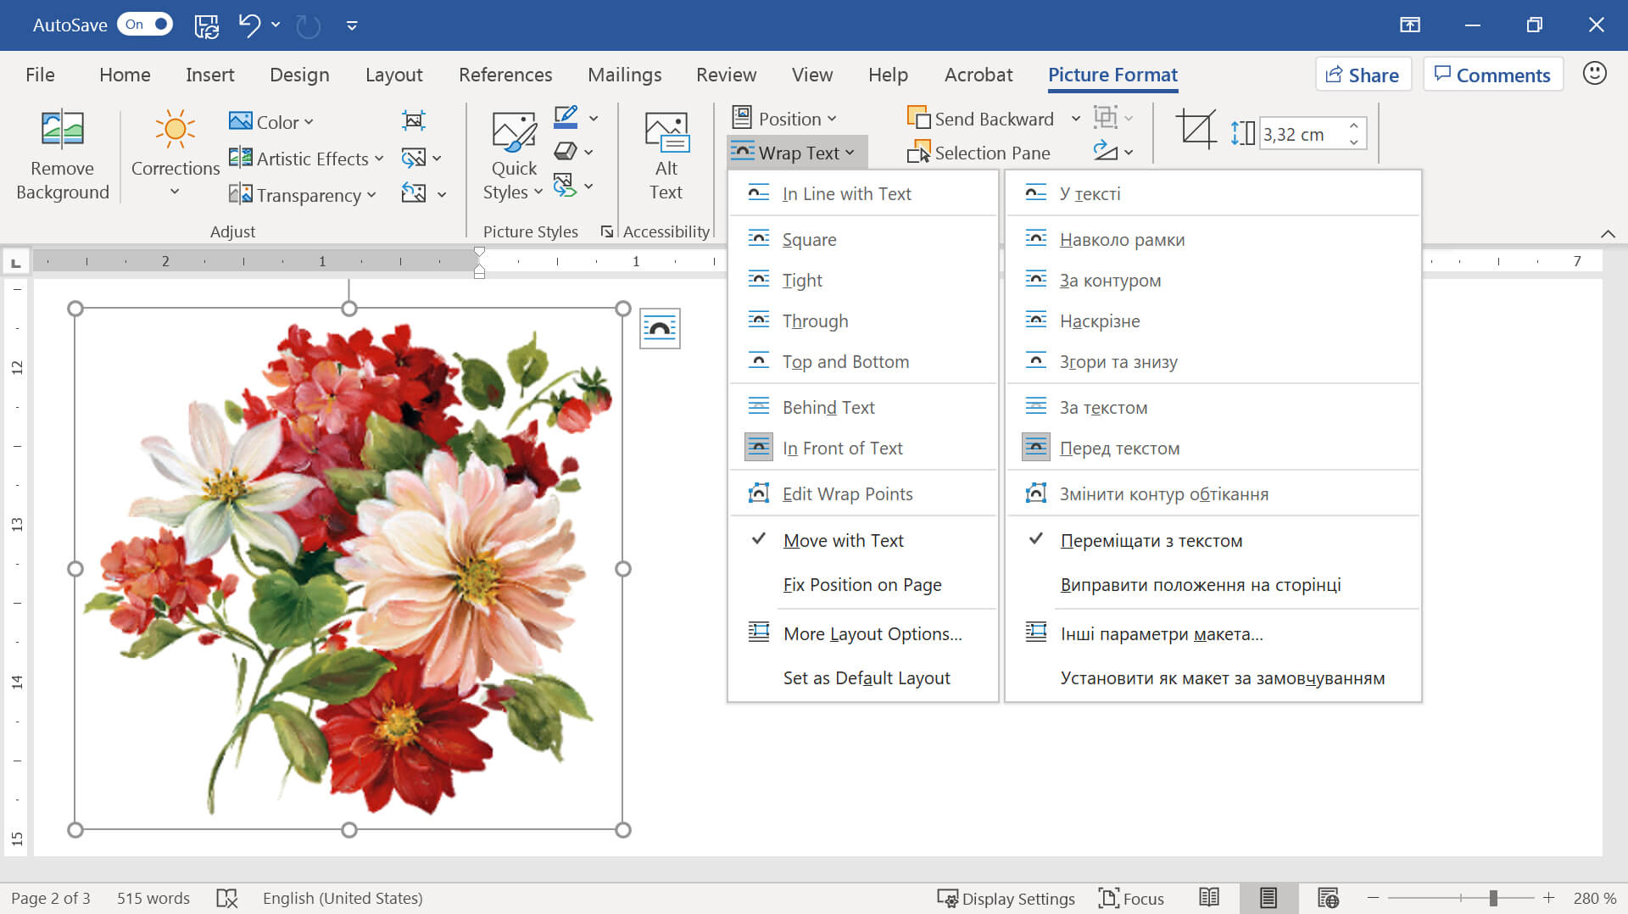The width and height of the screenshot is (1628, 914).
Task: Click the zoom slider handle
Action: (x=1493, y=898)
